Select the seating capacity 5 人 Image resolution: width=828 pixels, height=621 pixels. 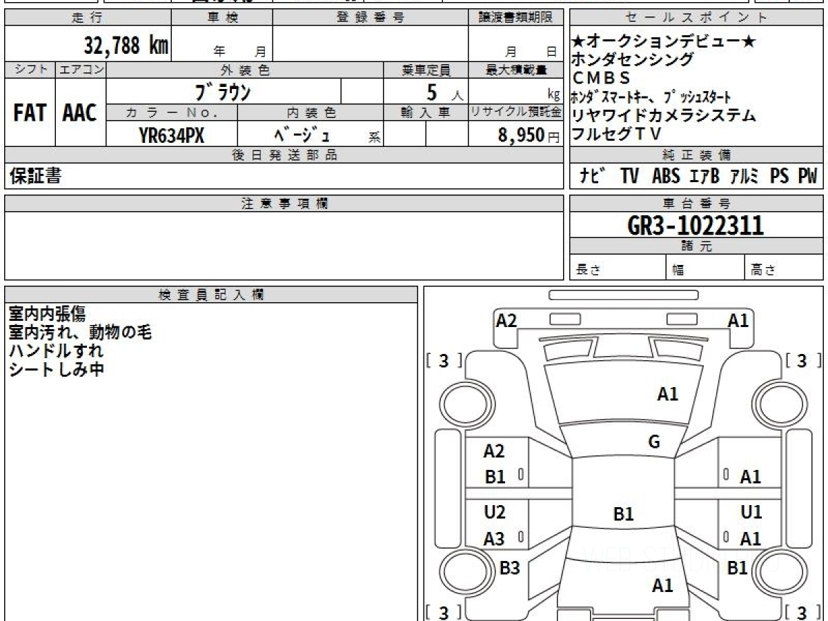[445, 92]
